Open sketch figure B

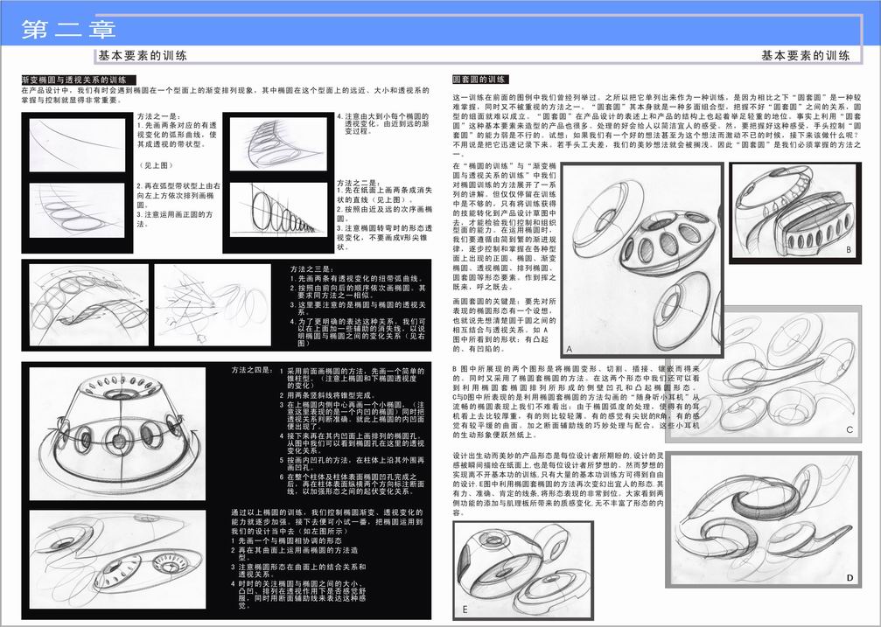click(795, 212)
